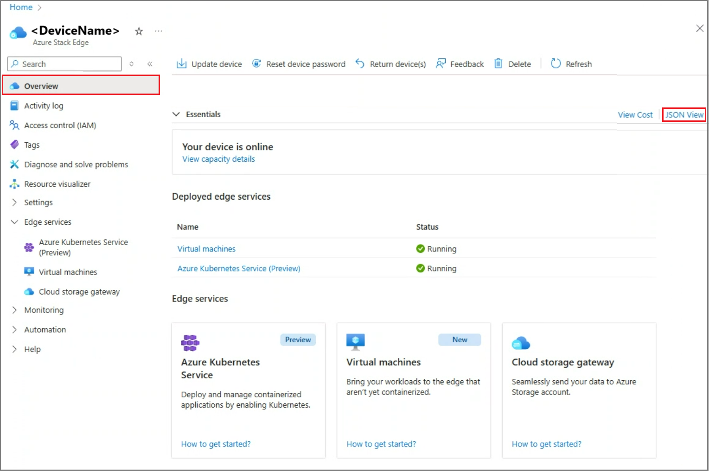709x471 pixels.
Task: Select Azure Kubernetes Service in the sidebar
Action: [83, 247]
